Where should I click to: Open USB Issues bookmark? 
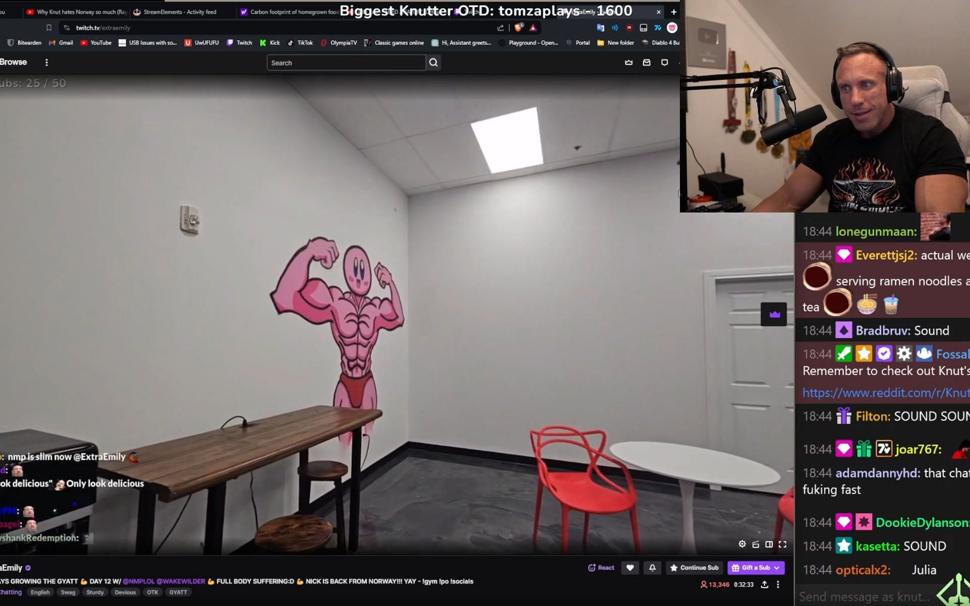point(148,42)
